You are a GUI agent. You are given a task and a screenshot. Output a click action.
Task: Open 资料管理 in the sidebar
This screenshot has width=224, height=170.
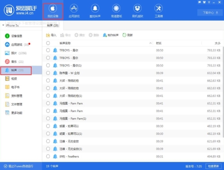[x=14, y=96]
